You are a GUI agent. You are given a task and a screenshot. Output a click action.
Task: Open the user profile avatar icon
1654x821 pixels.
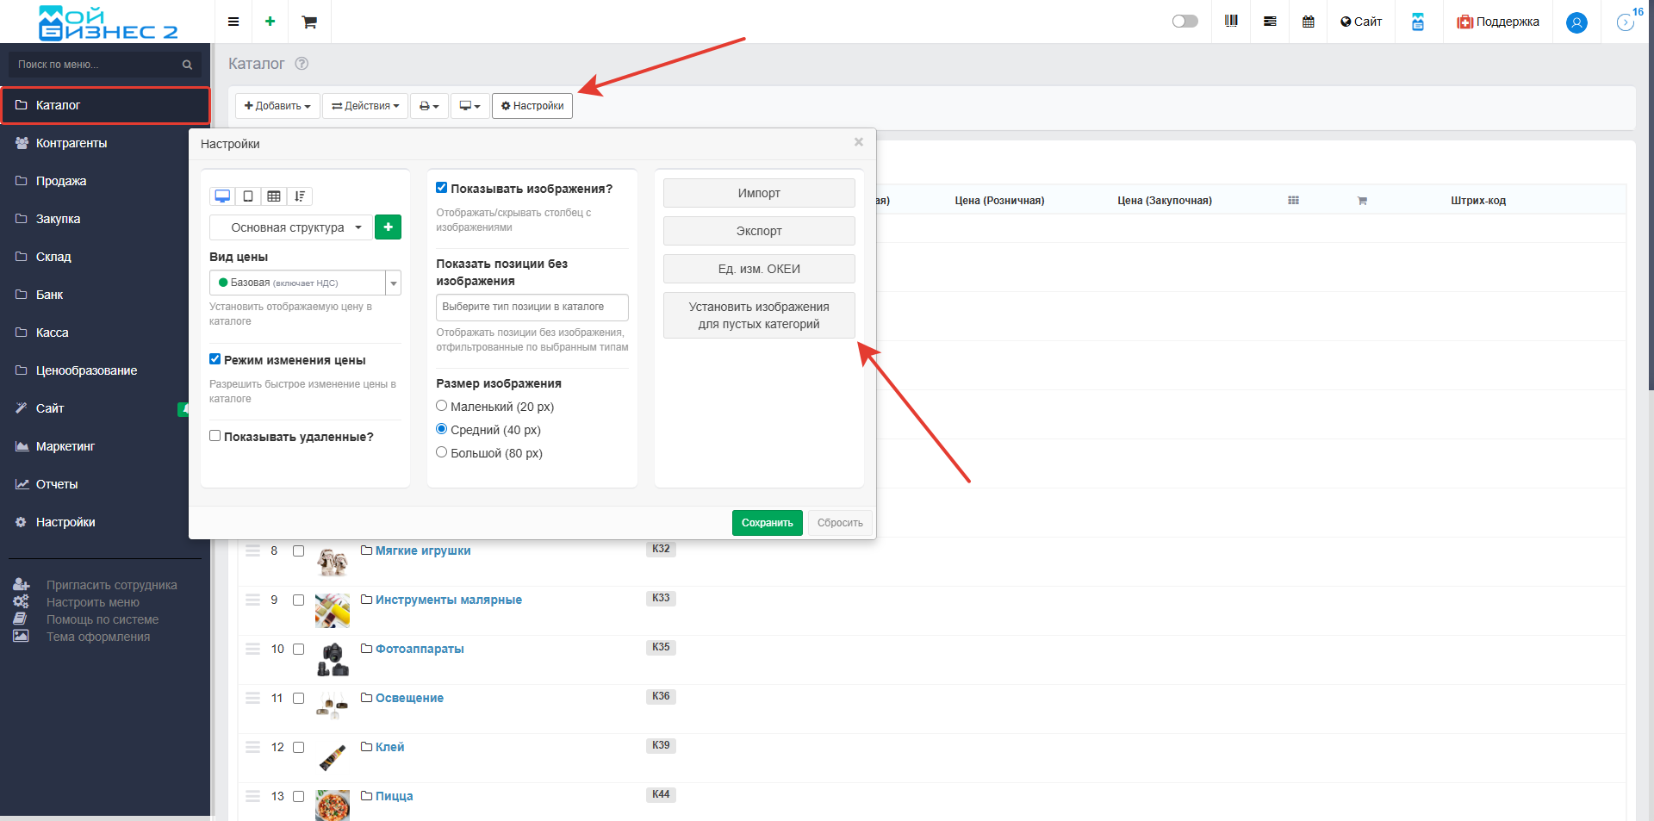(1576, 22)
